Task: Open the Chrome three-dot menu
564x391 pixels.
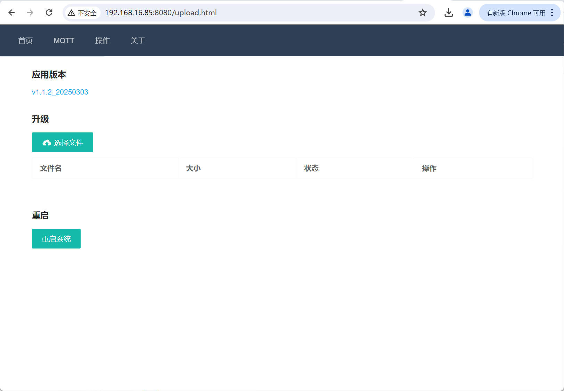Action: 552,13
